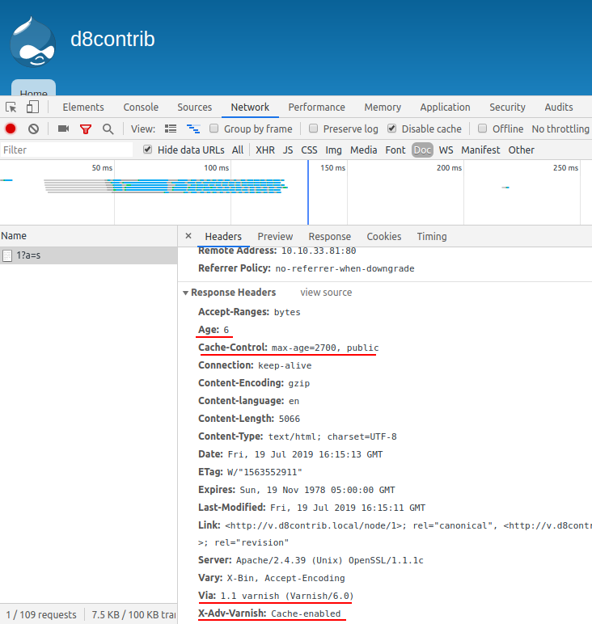Image resolution: width=592 pixels, height=624 pixels.
Task: Open the Timing tab
Action: coord(431,236)
